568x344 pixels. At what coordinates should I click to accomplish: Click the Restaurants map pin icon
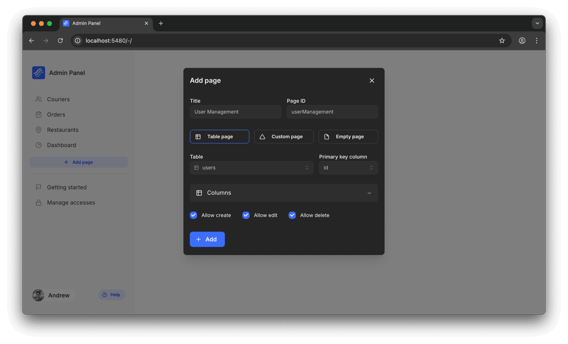click(x=39, y=130)
